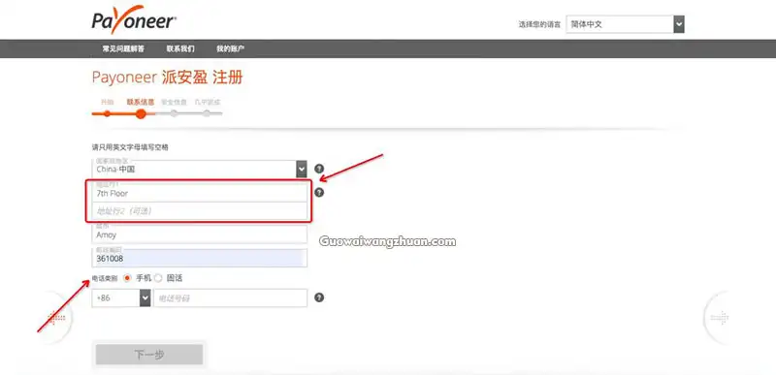Click the 电话号码 phone number field
The width and height of the screenshot is (776, 375).
pos(230,297)
